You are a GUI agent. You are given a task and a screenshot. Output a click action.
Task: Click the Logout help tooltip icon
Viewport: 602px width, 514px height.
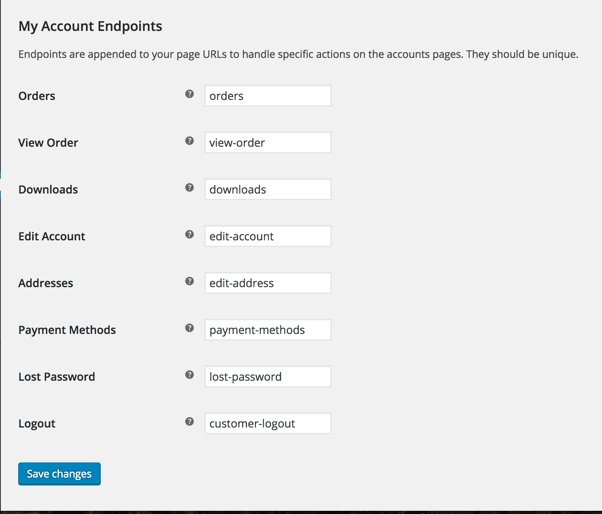click(190, 421)
